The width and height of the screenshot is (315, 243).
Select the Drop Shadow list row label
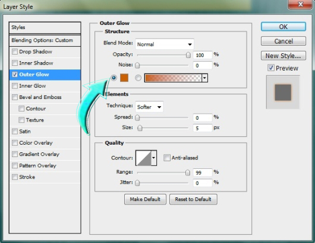click(36, 52)
